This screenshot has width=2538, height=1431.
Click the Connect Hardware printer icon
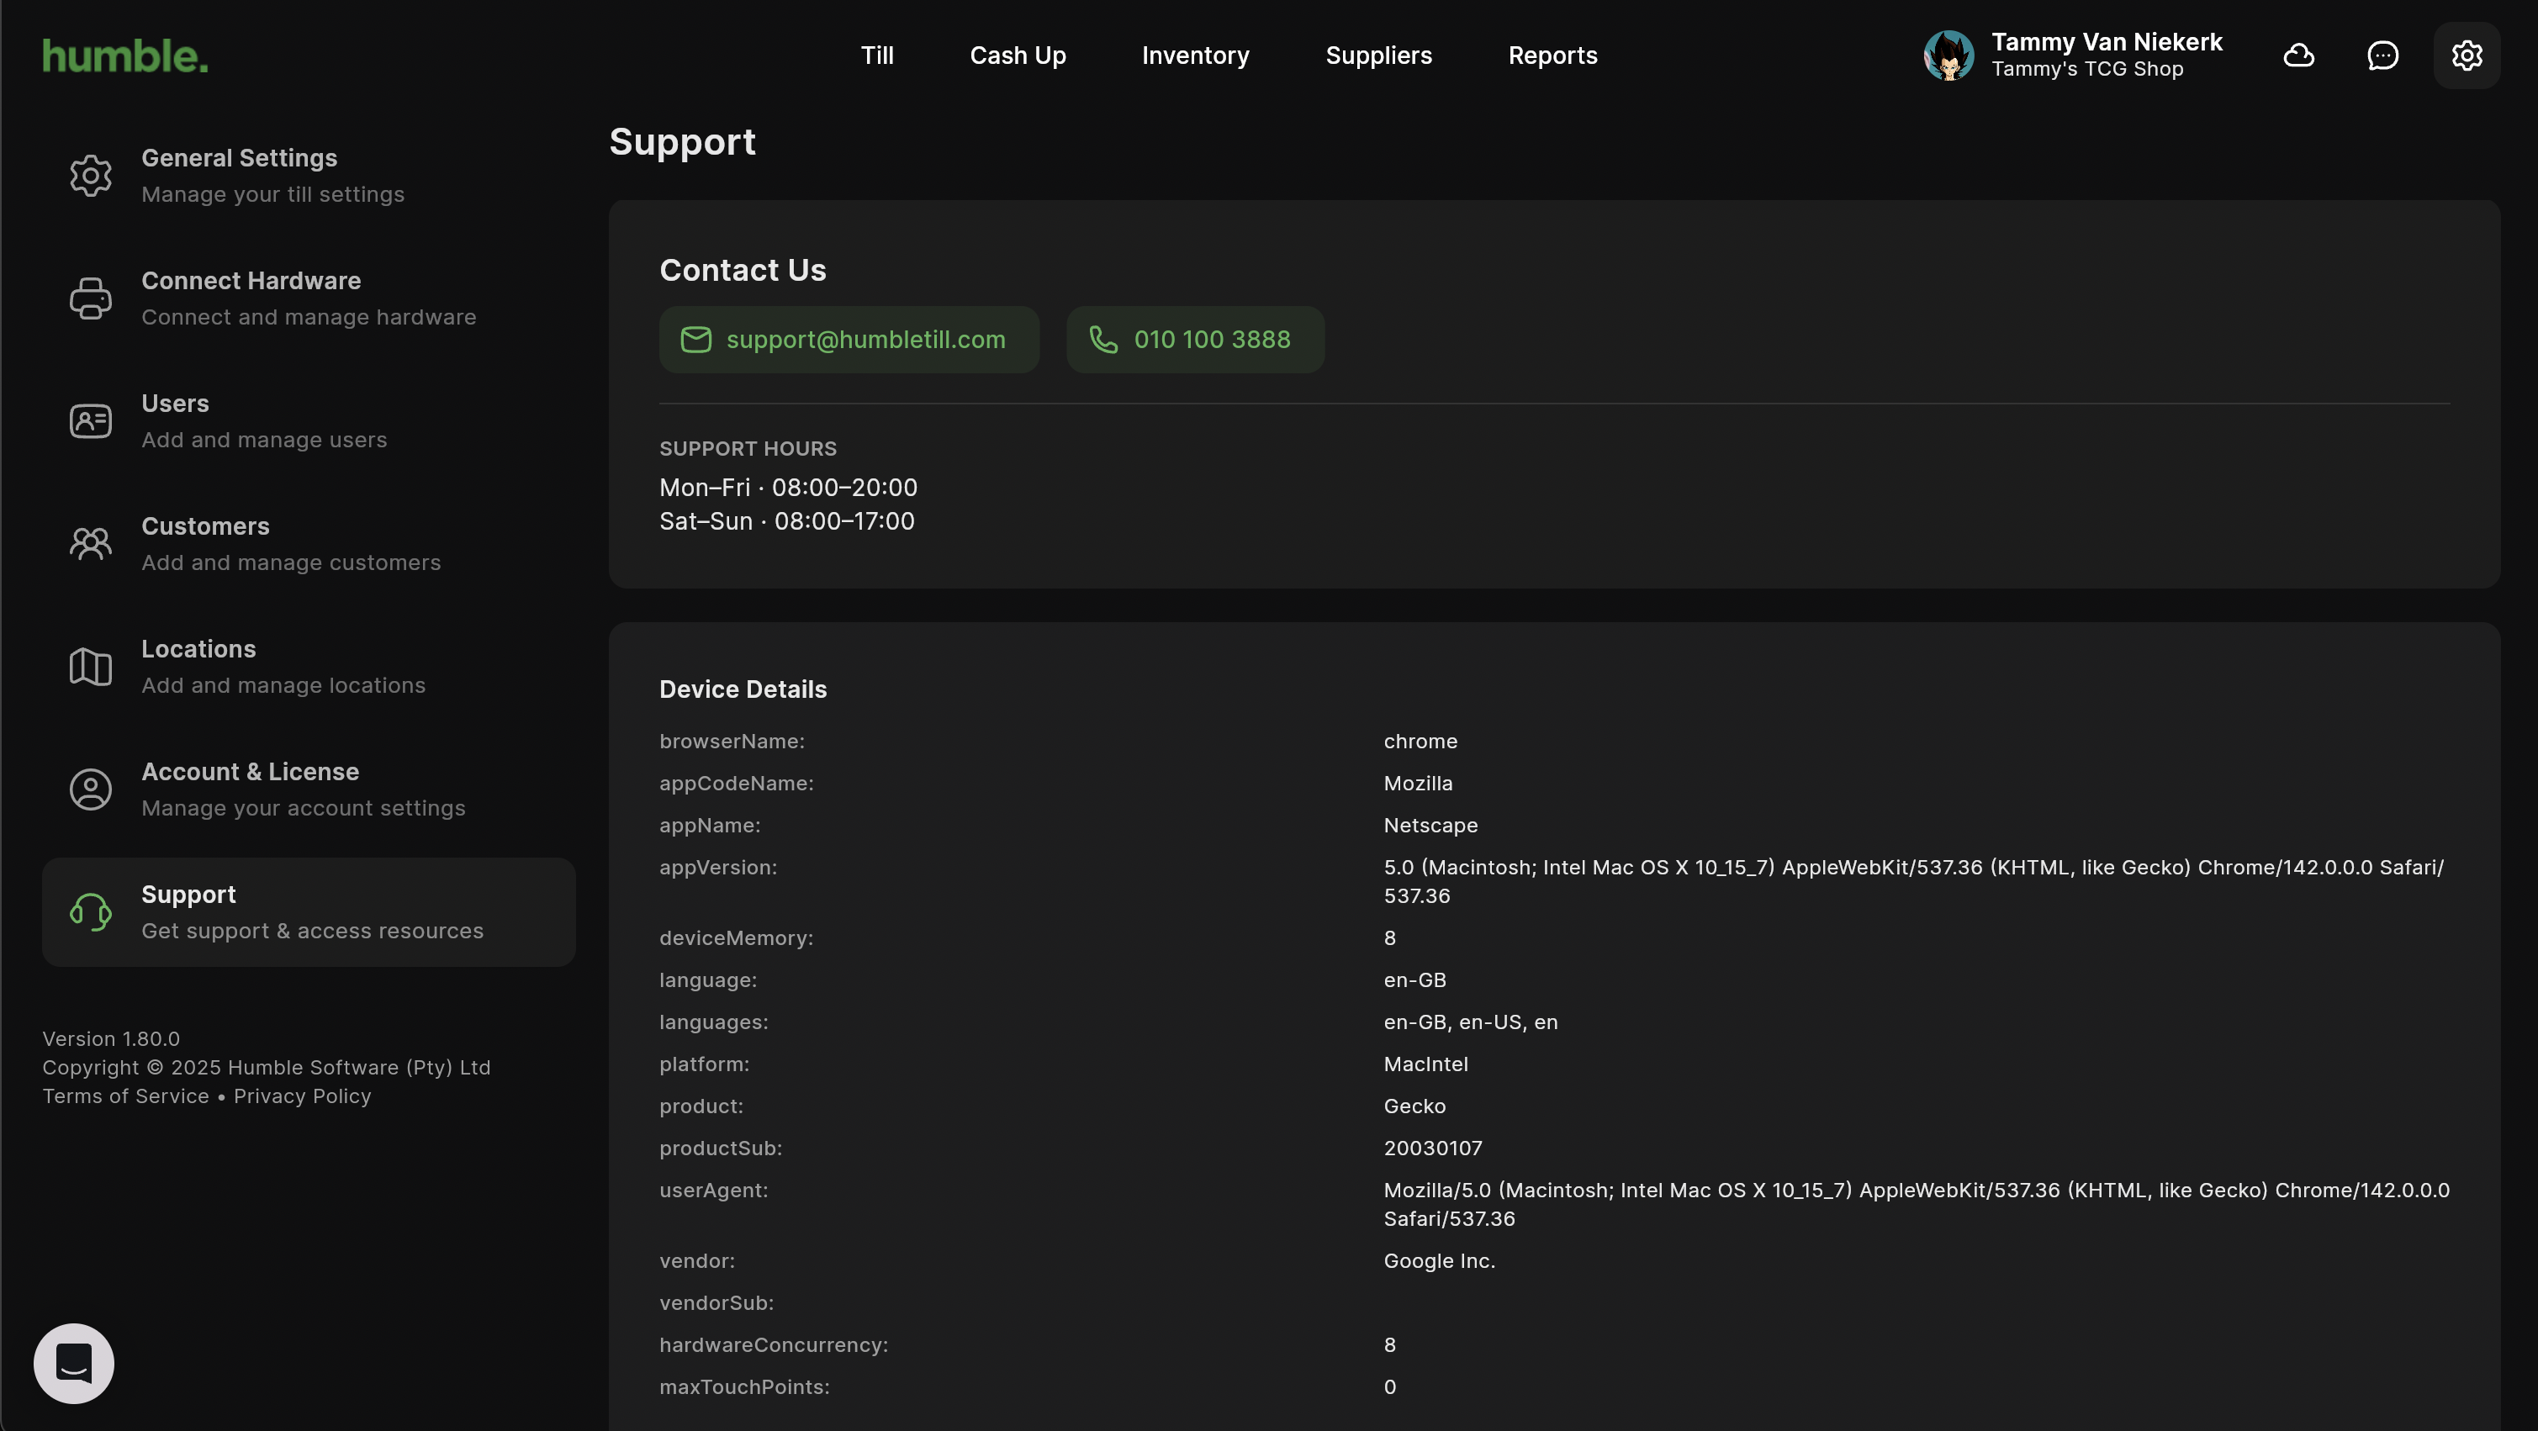click(x=91, y=298)
